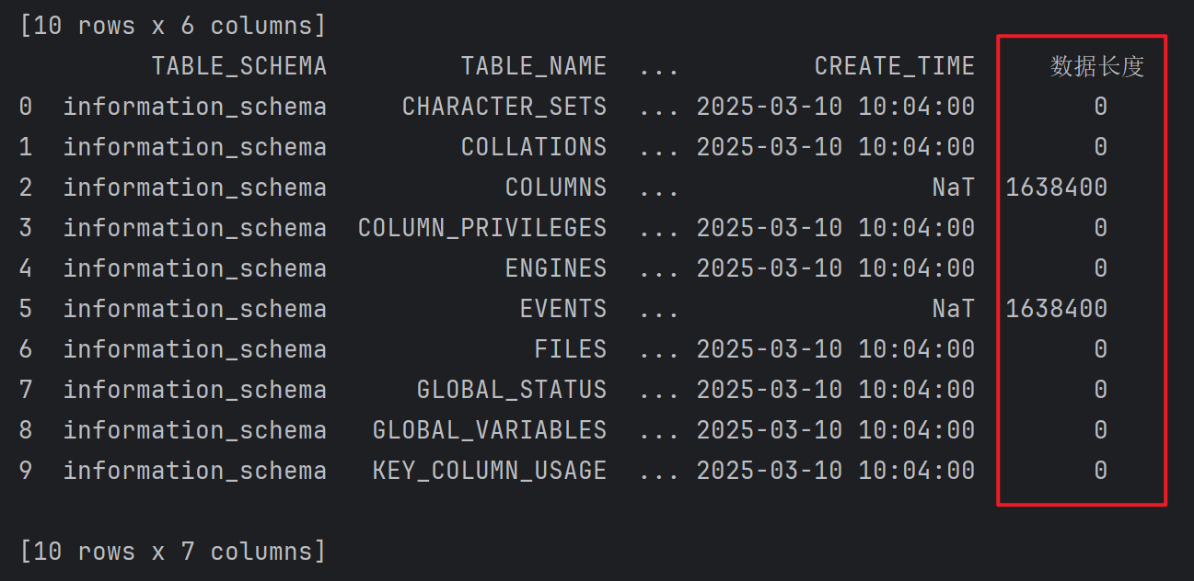Viewport: 1194px width, 581px height.
Task: Click COLUMN_PRIVILEGES in the output
Action: 481,228
